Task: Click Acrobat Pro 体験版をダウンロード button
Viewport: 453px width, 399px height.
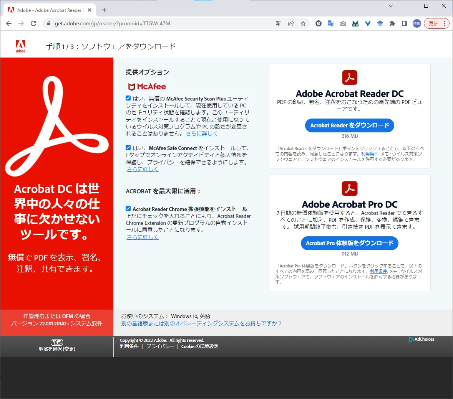Action: [x=350, y=243]
